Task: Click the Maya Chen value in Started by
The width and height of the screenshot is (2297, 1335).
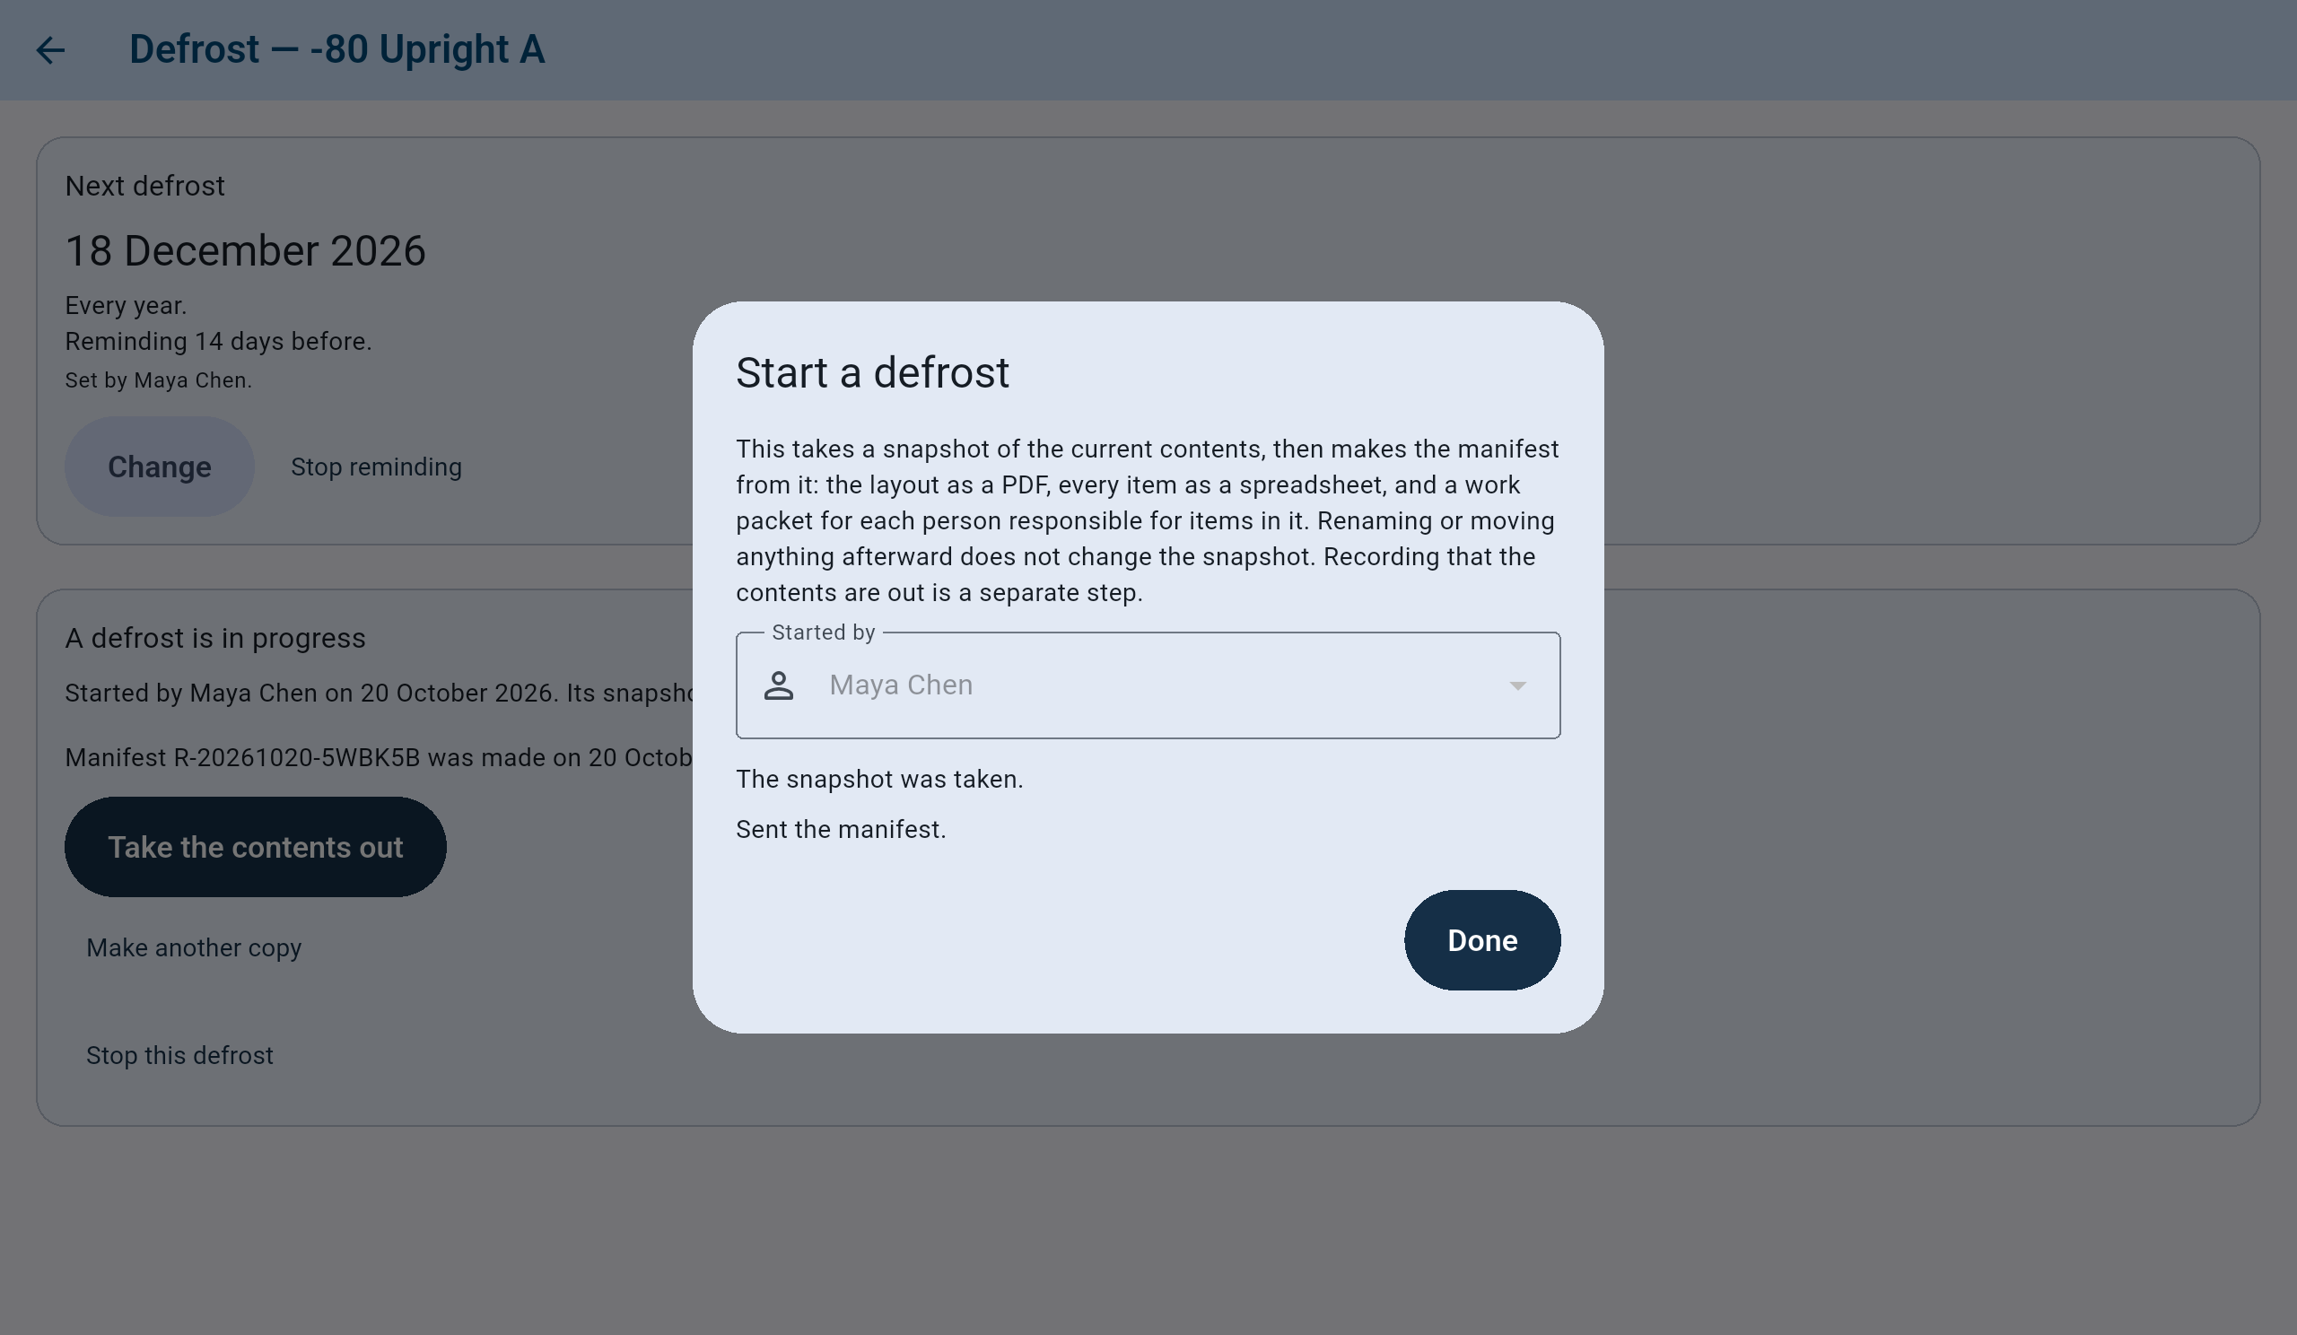Action: 902,685
